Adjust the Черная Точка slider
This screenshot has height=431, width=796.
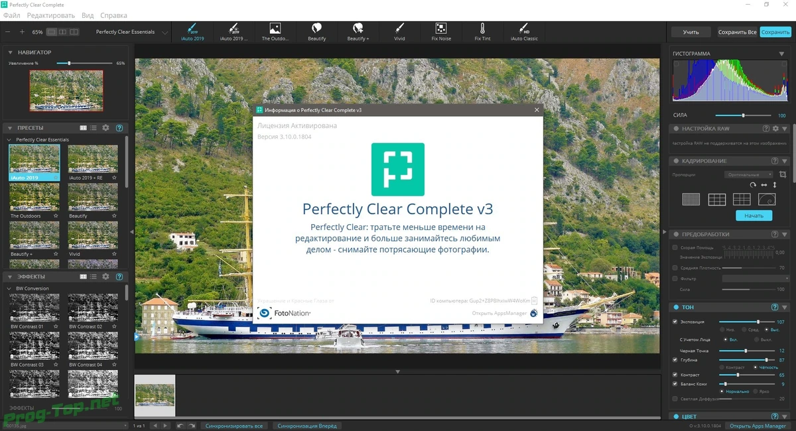click(x=747, y=350)
